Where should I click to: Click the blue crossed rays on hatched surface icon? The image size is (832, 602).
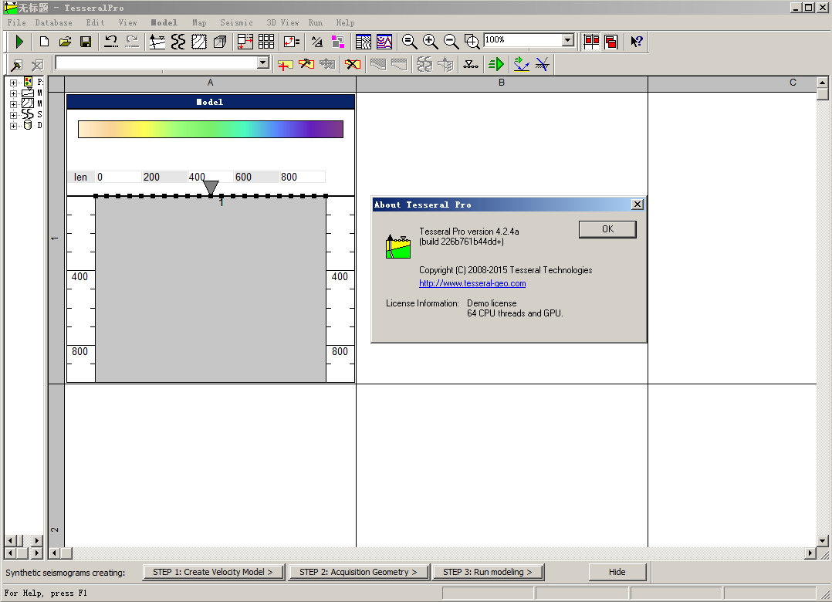point(543,65)
